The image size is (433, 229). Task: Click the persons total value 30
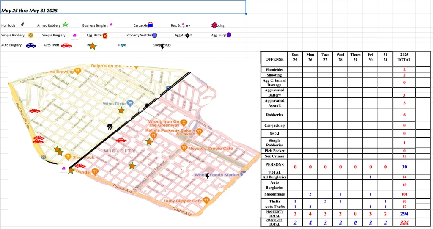(x=404, y=167)
